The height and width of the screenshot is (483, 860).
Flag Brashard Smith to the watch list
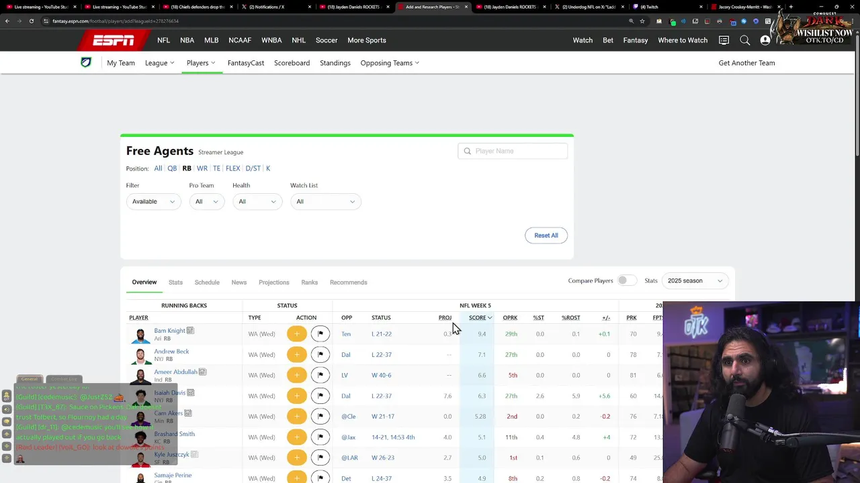click(x=320, y=437)
